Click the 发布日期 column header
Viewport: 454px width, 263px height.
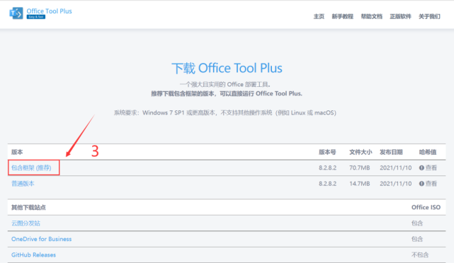[x=391, y=152]
